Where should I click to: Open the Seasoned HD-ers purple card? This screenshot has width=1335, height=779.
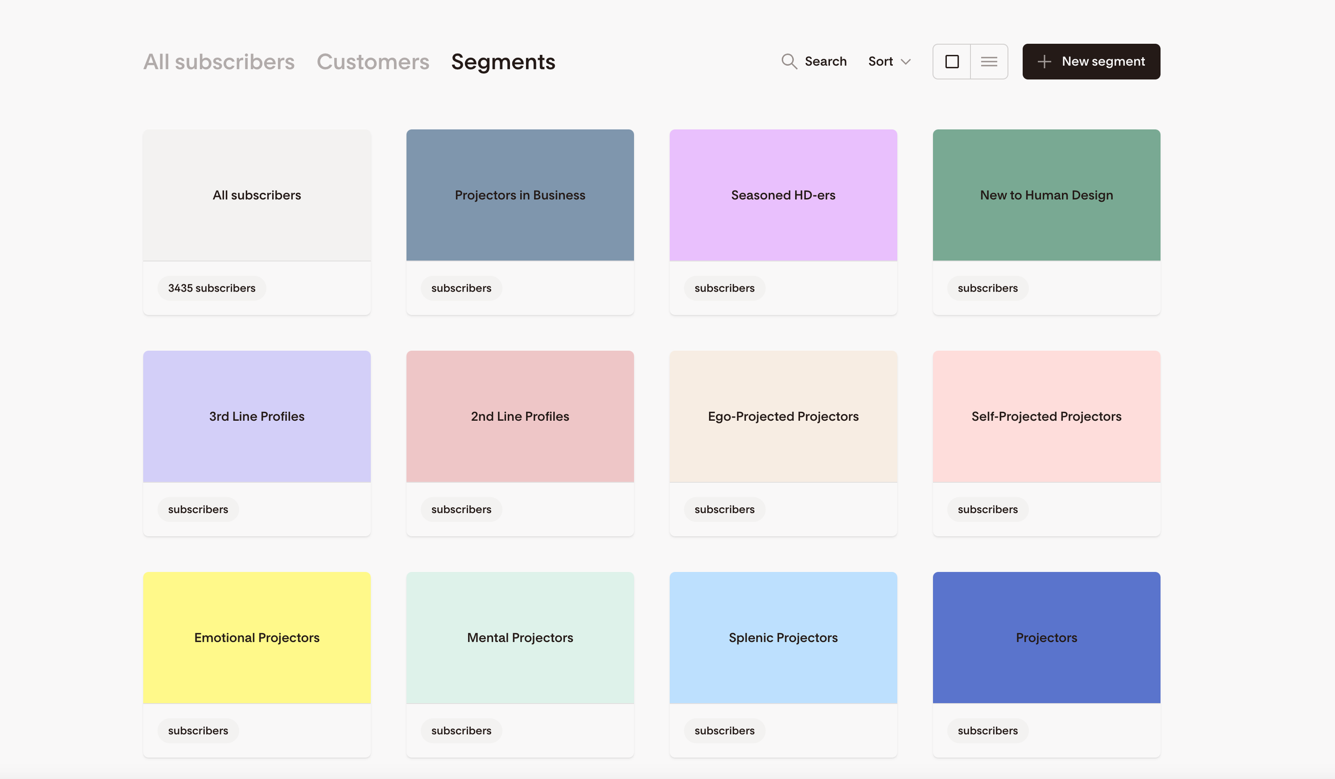coord(783,195)
